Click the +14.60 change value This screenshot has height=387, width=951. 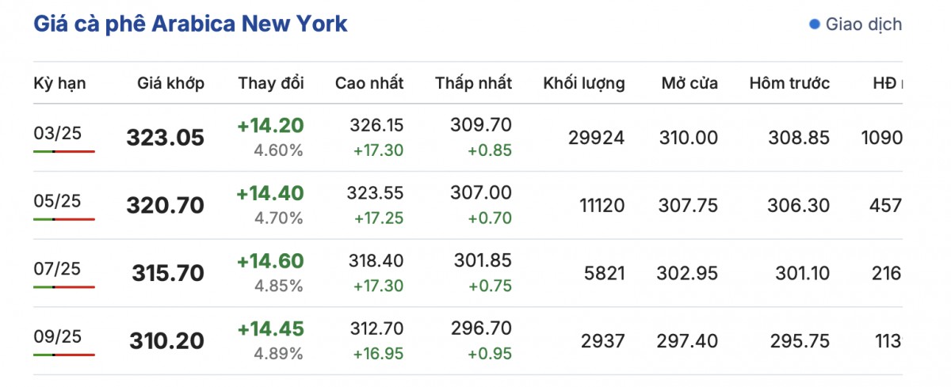click(270, 262)
